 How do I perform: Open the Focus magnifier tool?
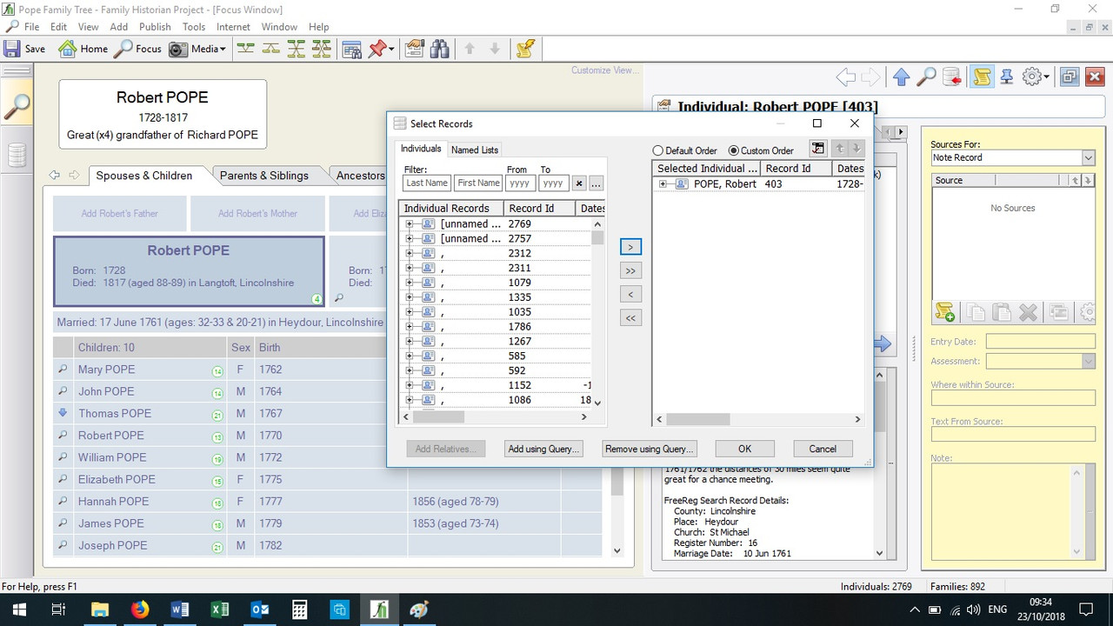[x=138, y=49]
